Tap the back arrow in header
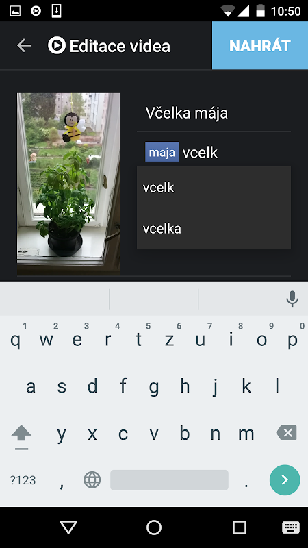This screenshot has width=308, height=548. [24, 45]
